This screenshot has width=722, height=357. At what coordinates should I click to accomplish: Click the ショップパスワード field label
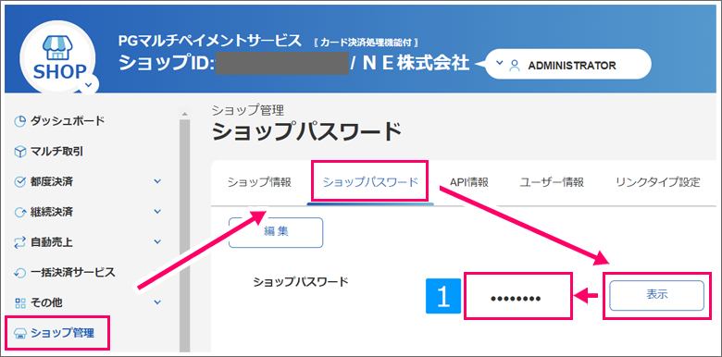(x=301, y=282)
